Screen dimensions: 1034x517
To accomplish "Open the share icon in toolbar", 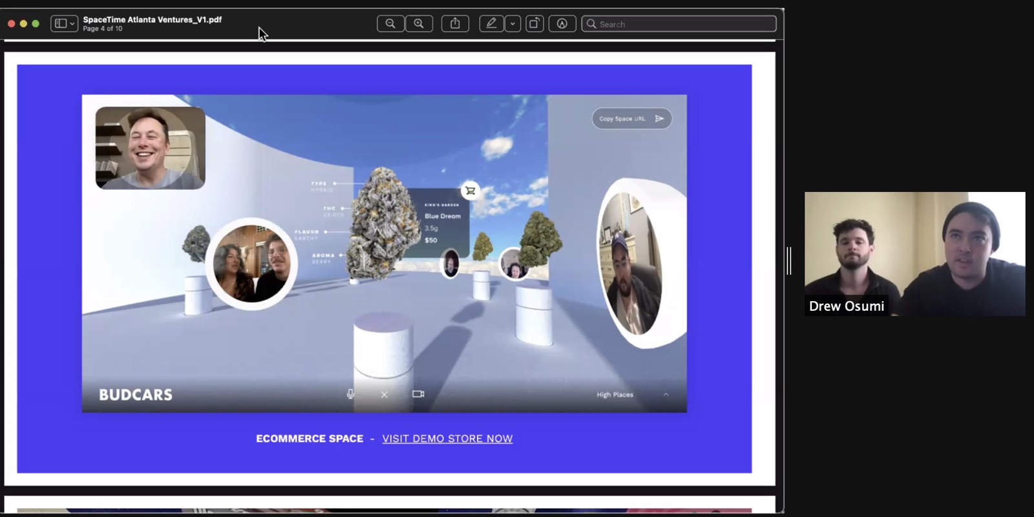I will [x=455, y=24].
